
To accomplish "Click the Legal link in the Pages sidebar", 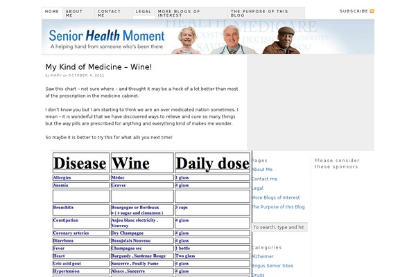I will click(x=257, y=188).
